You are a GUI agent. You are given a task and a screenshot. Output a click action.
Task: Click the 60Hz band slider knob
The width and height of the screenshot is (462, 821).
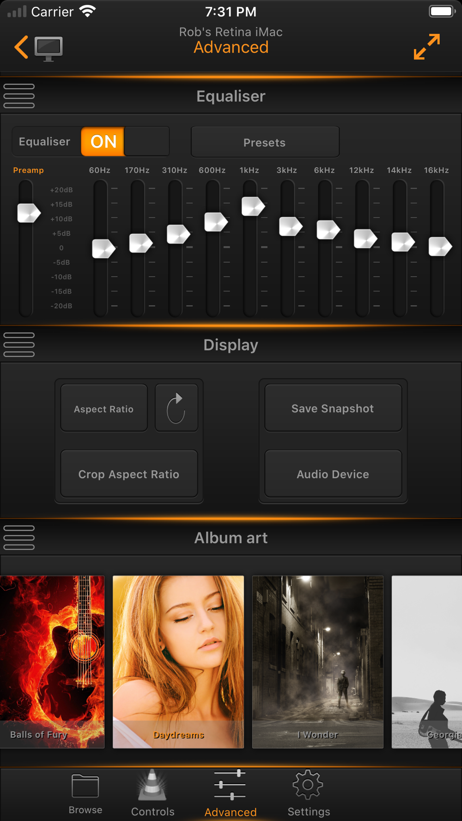pos(103,249)
